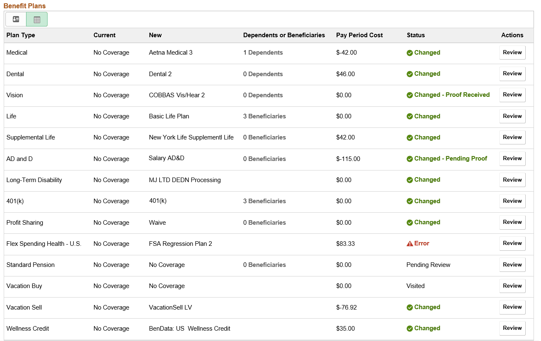Review the Flex Spending Health error
The height and width of the screenshot is (341, 541).
pyautogui.click(x=512, y=243)
